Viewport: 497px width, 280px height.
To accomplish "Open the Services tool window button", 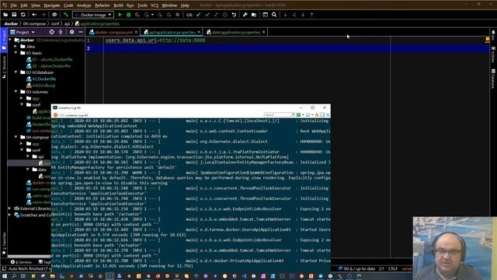I will pos(21,262).
